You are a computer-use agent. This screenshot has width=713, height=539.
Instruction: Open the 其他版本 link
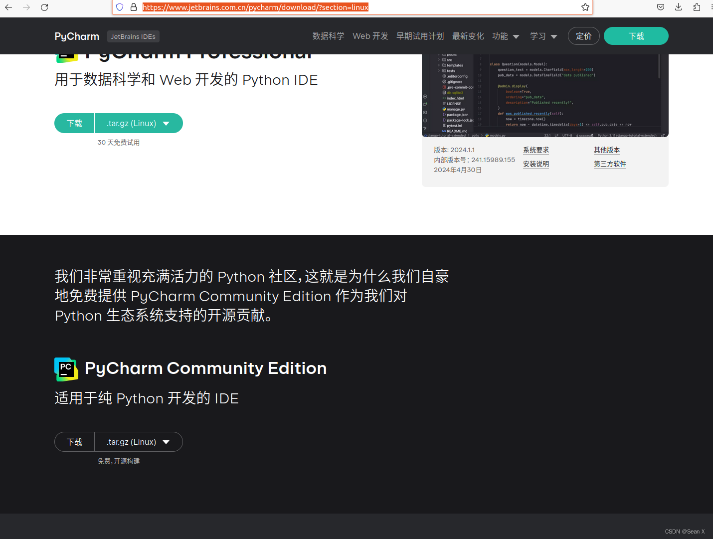[x=607, y=150]
